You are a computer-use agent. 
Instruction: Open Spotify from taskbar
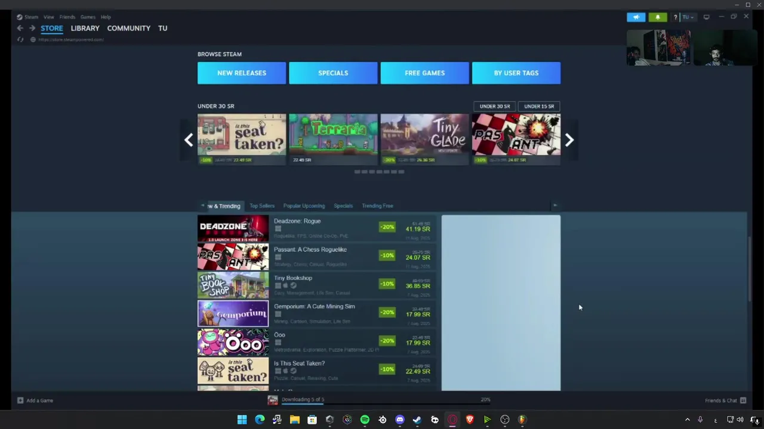pyautogui.click(x=365, y=419)
